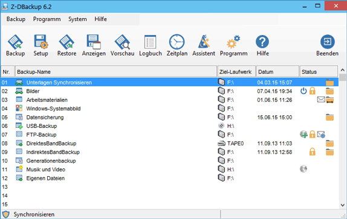Image resolution: width=347 pixels, height=219 pixels.
Task: Launch the Assistent wizard icon
Action: pos(204,42)
